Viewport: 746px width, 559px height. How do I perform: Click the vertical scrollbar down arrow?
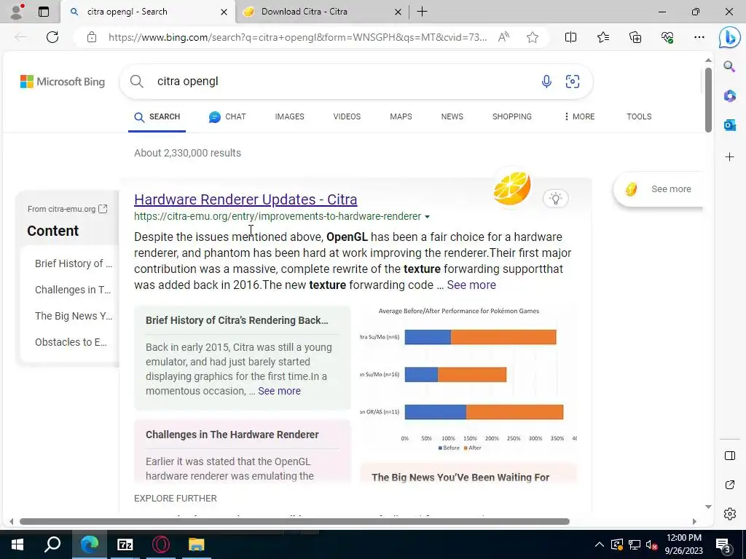708,507
